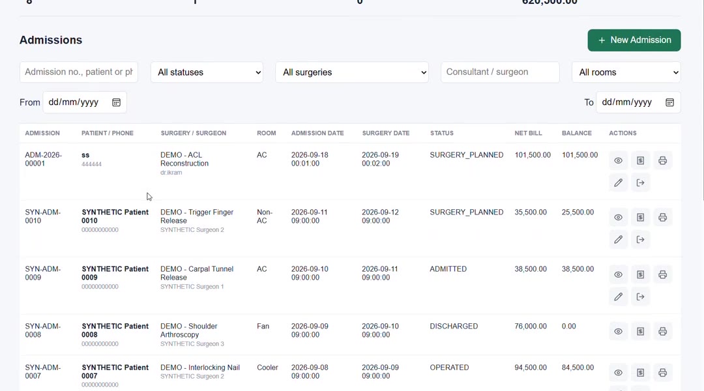View SYN-ADM-0010 details eye icon
This screenshot has height=391, width=704.
click(618, 218)
